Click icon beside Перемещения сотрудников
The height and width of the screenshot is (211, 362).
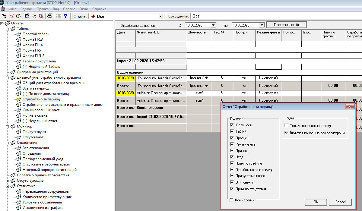[19, 191]
